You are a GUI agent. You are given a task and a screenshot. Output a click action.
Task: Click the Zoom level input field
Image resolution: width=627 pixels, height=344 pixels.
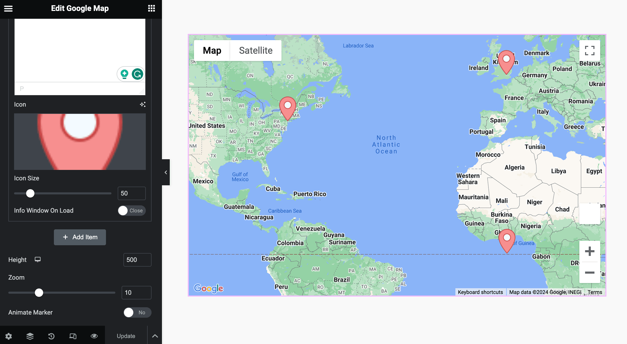pyautogui.click(x=137, y=292)
